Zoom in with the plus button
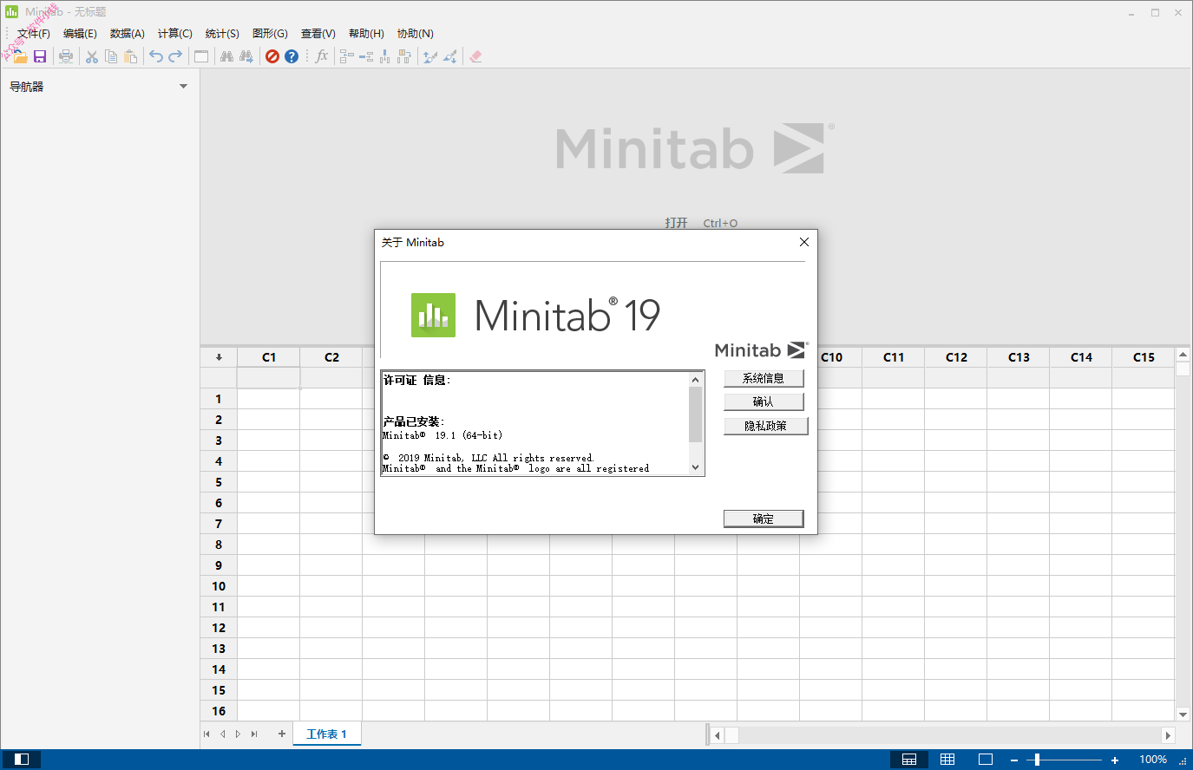The height and width of the screenshot is (770, 1193). pyautogui.click(x=1115, y=760)
